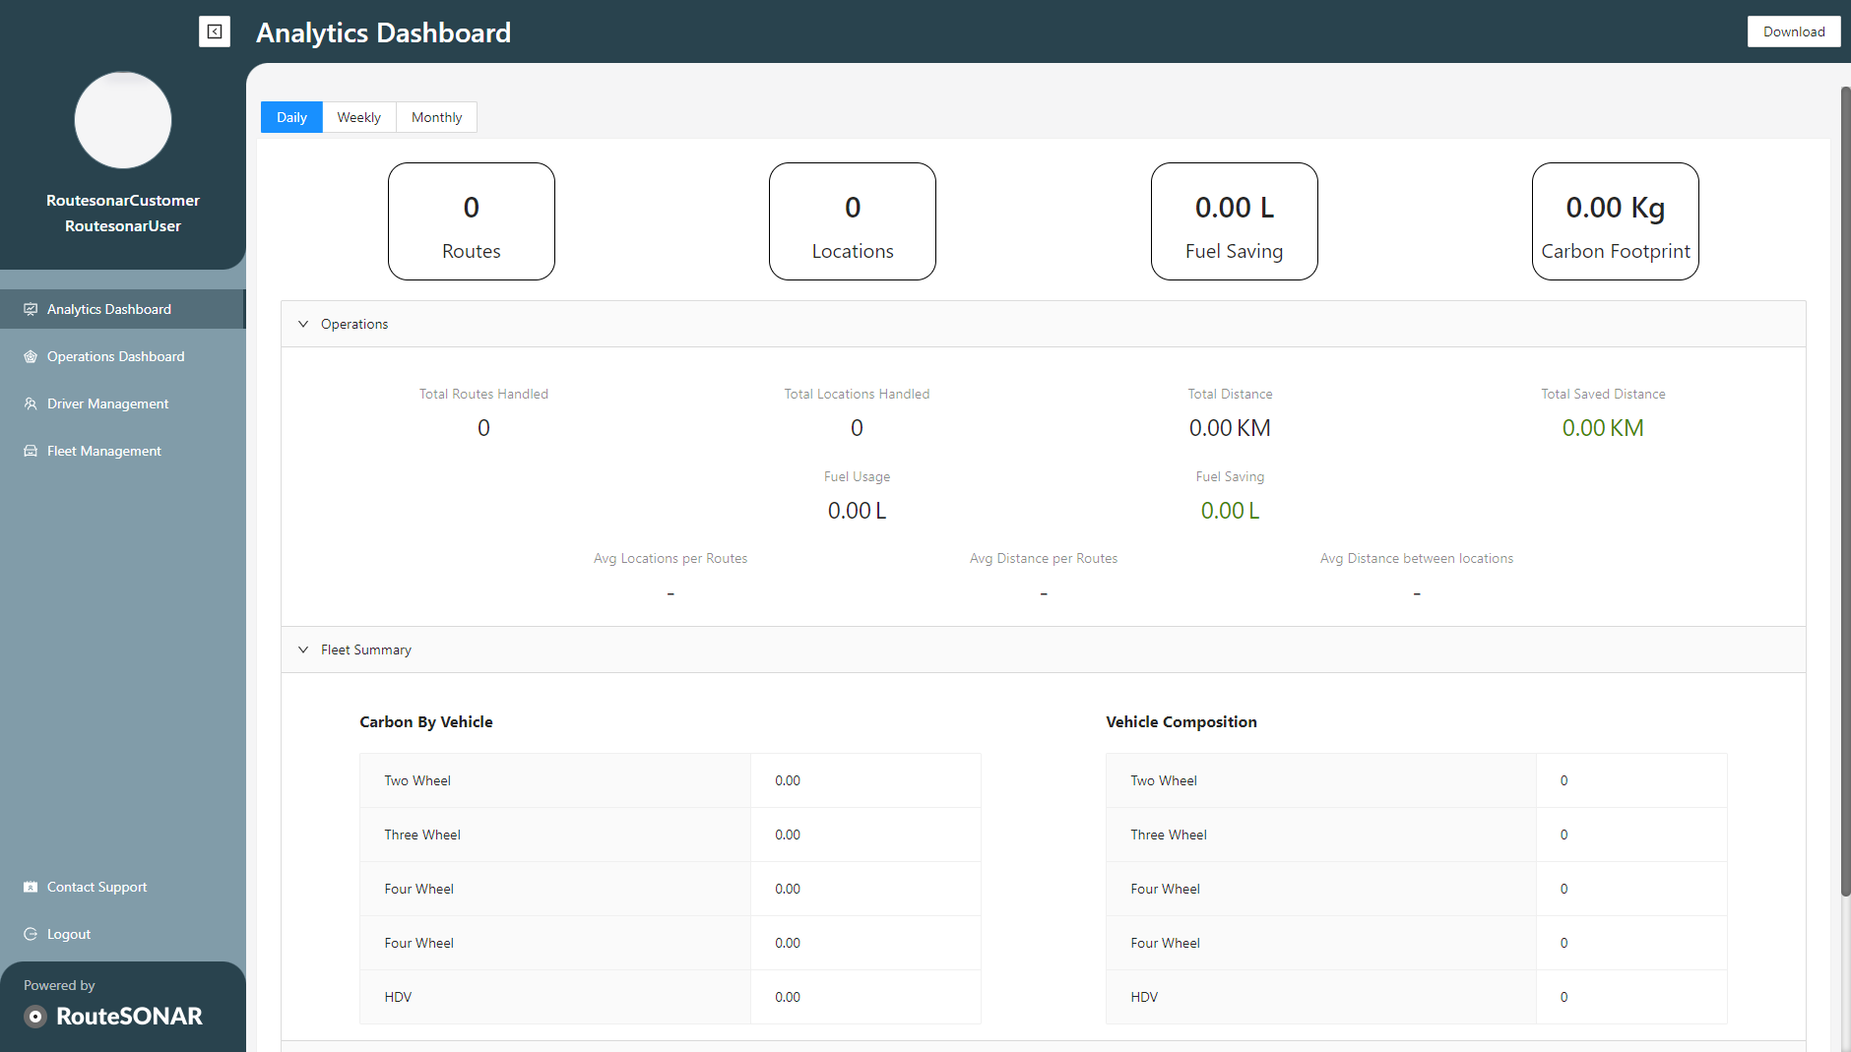The image size is (1851, 1052).
Task: Click the Fuel Usage 0.00 L value
Action: point(857,511)
